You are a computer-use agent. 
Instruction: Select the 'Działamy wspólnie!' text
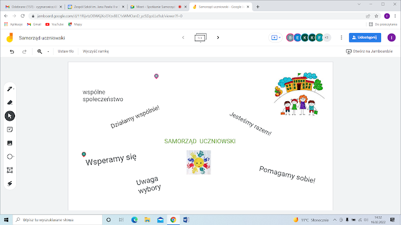point(135,117)
